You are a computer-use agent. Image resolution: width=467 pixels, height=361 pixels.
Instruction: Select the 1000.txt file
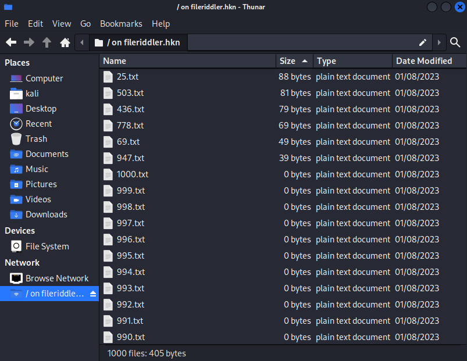pyautogui.click(x=132, y=174)
